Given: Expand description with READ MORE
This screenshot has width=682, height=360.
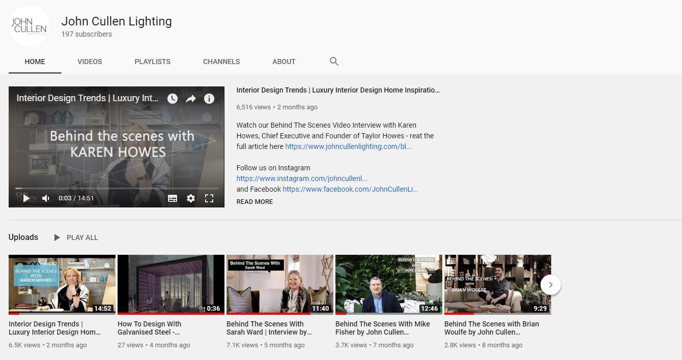Looking at the screenshot, I should (254, 202).
